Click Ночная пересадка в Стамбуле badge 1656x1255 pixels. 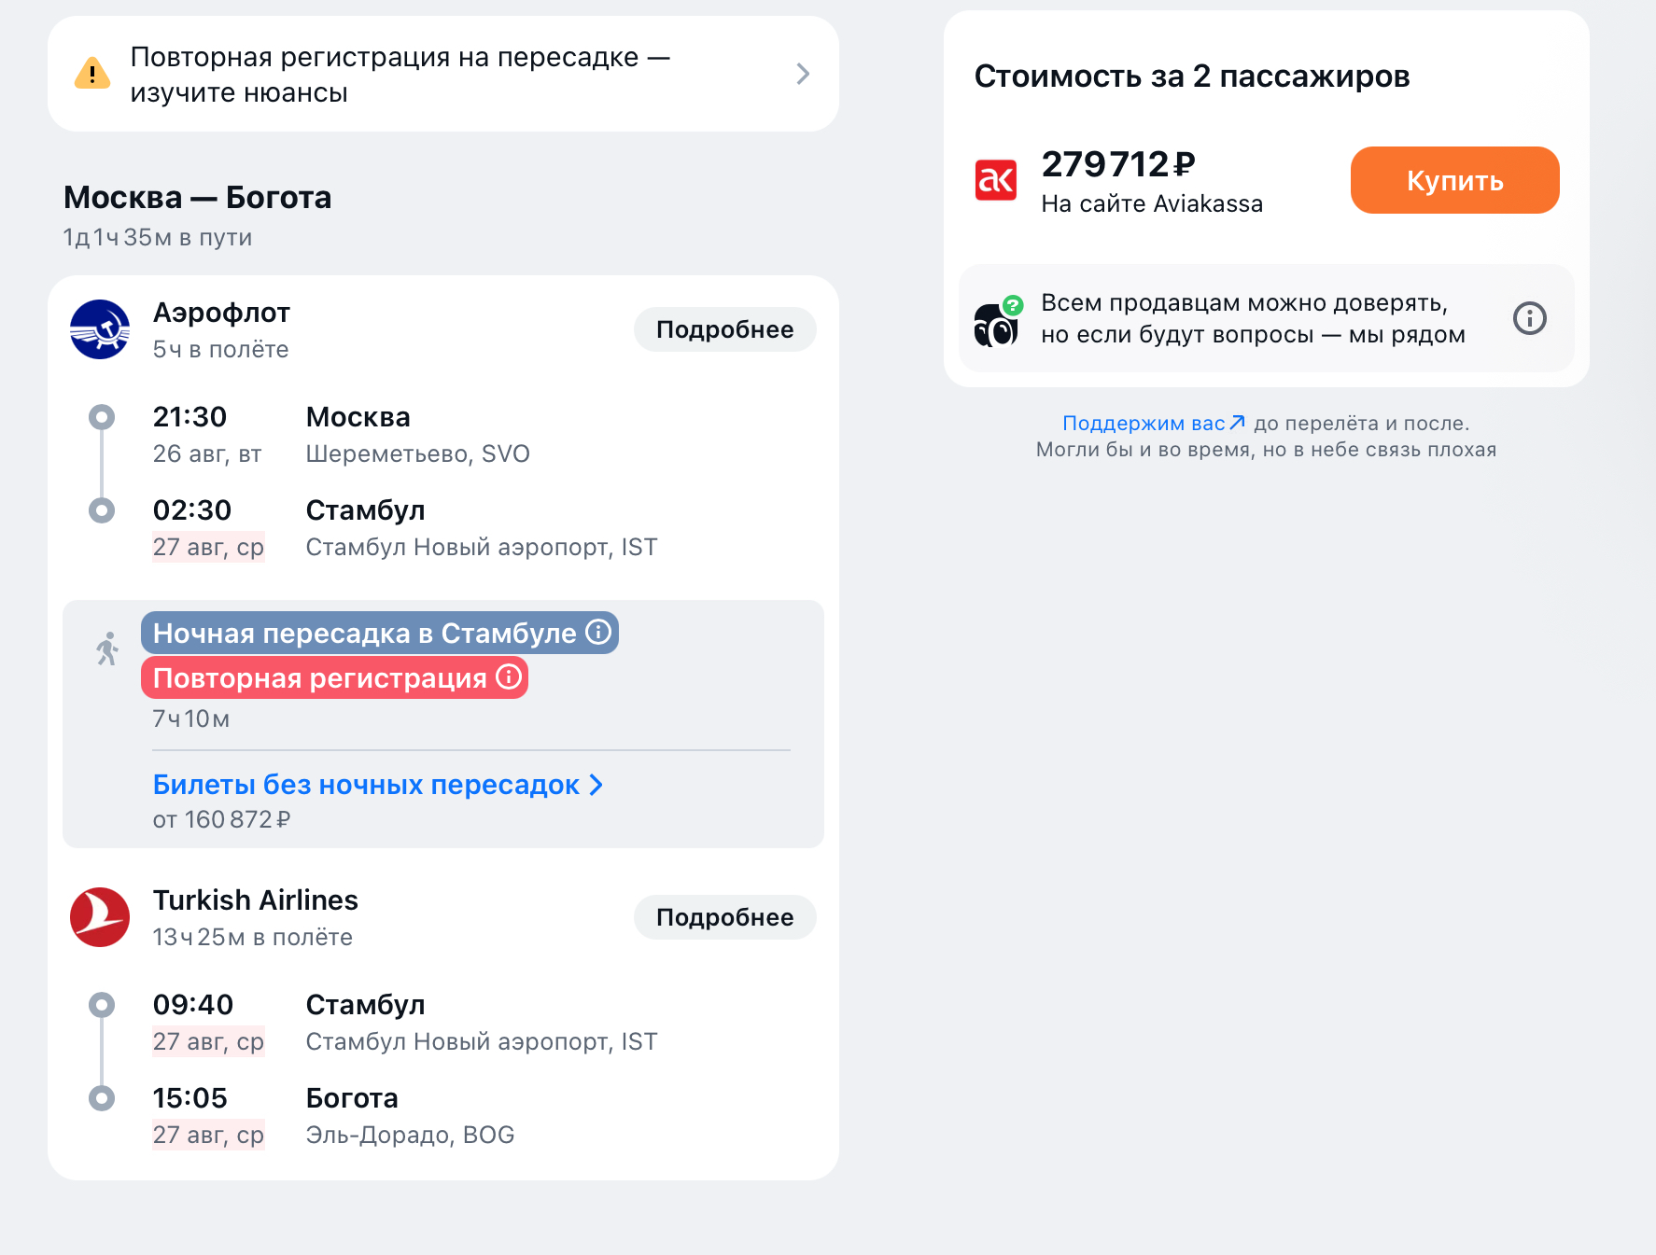pyautogui.click(x=364, y=633)
